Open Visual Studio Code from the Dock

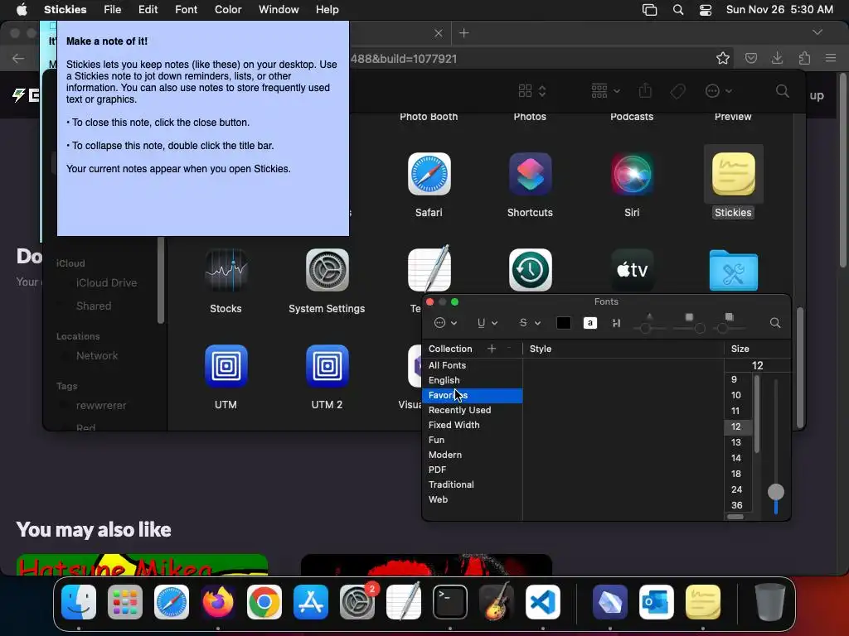(x=542, y=603)
